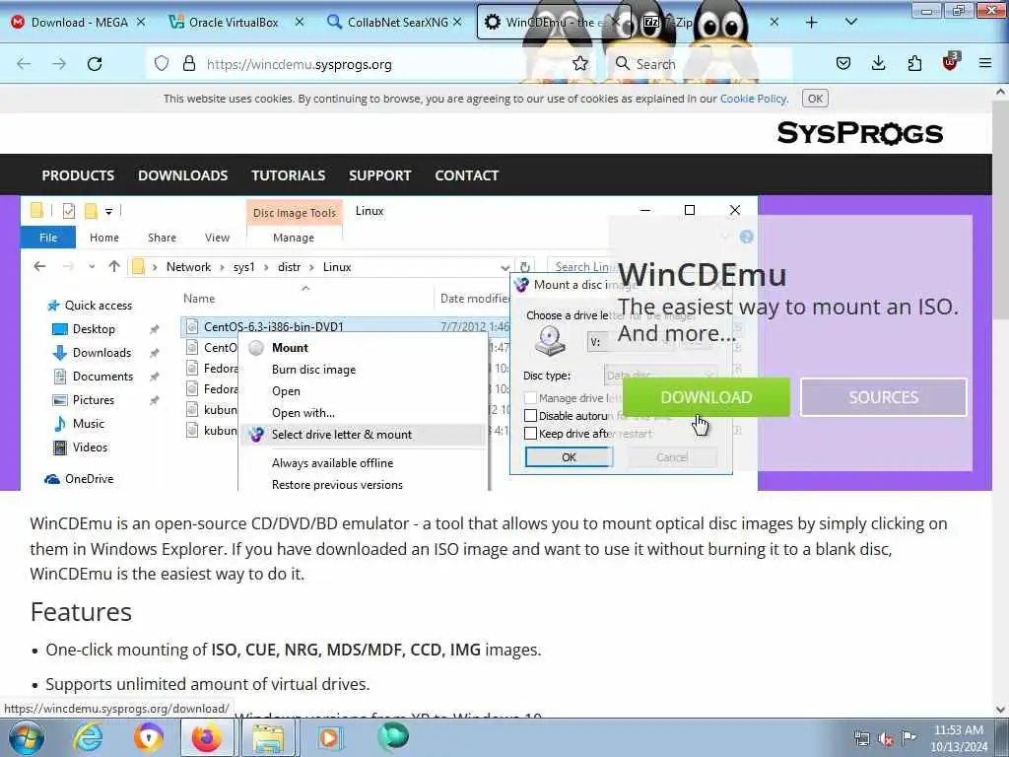
Task: Click the scrollbar down arrow
Action: point(1000,710)
